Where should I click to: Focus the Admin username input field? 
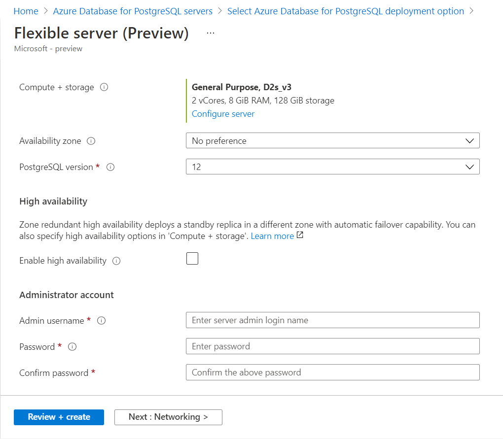[x=332, y=320]
